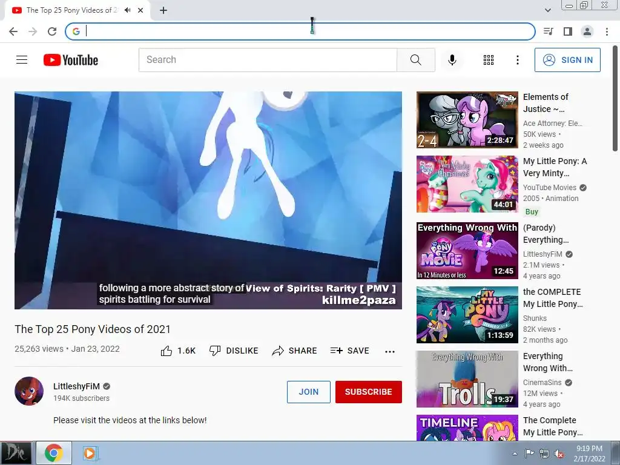Open a new tab with the plus button
The image size is (620, 465).
(163, 10)
